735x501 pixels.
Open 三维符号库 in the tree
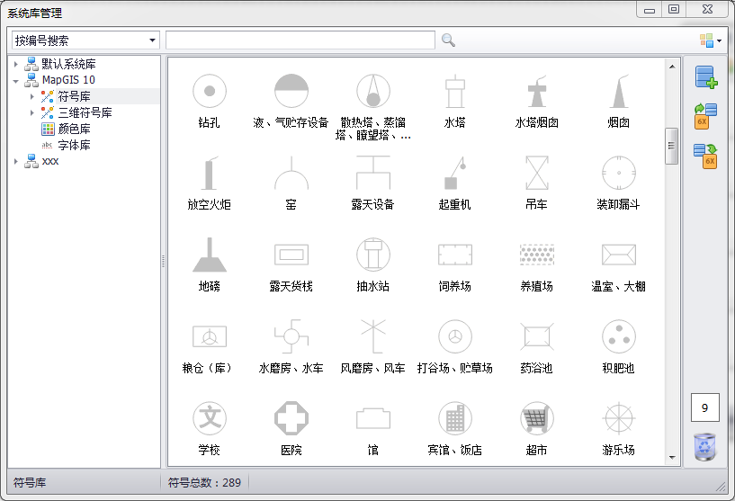click(x=85, y=112)
